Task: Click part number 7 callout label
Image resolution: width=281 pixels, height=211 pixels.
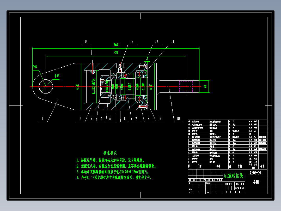Action: tap(136, 119)
